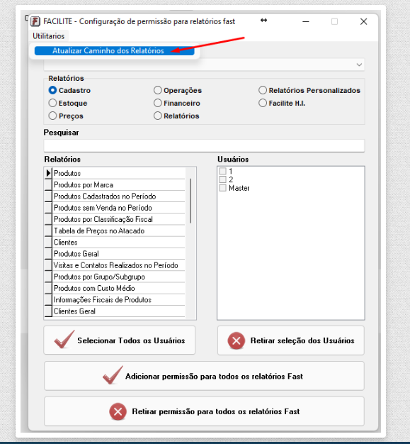
Task: Select the Financeiro radio button
Action: (158, 103)
